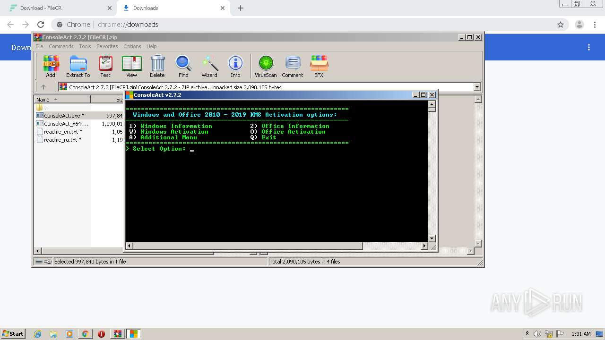This screenshot has width=605, height=340.
Task: Open Chrome profile avatar
Action: click(579, 25)
